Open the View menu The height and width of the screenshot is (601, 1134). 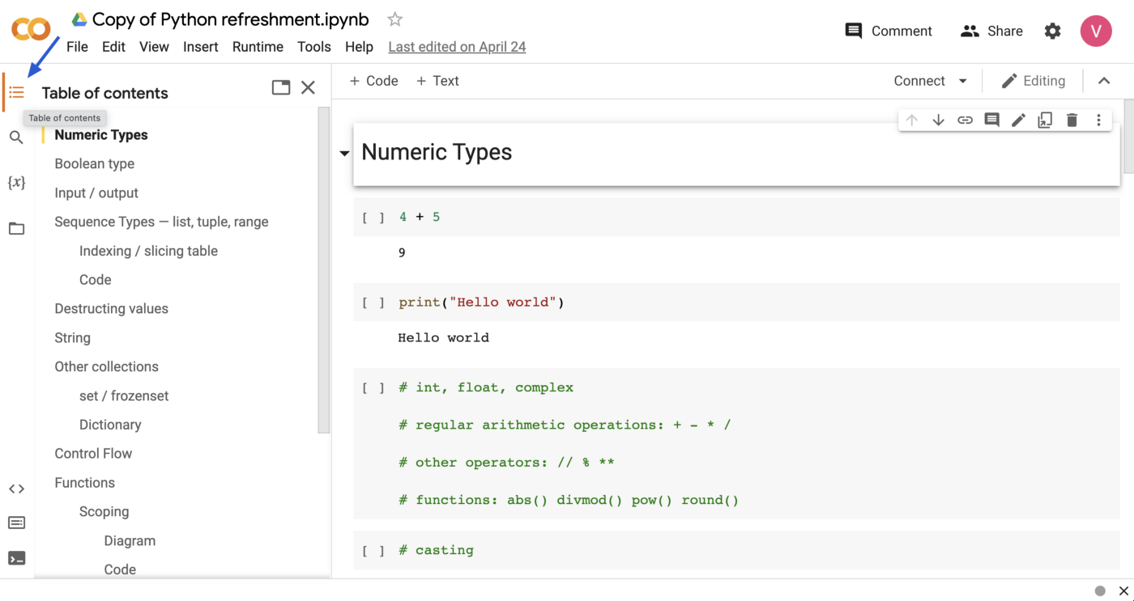click(154, 47)
